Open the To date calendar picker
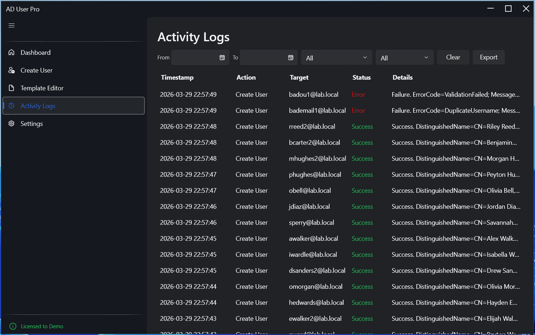 click(290, 57)
